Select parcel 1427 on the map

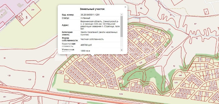pyautogui.click(x=147, y=28)
